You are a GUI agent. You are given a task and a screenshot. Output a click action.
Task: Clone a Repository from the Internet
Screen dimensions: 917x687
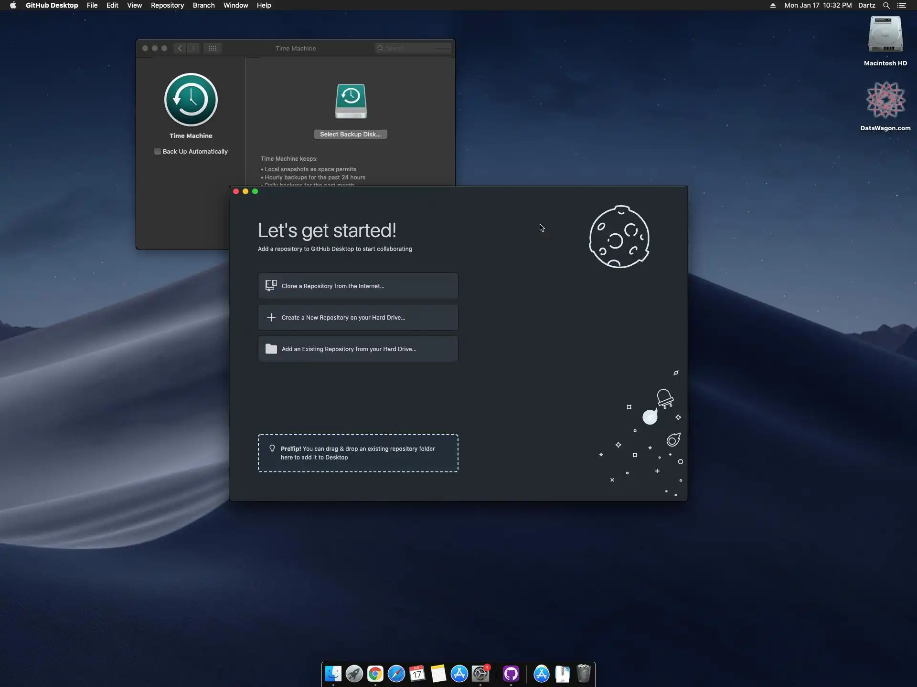pyautogui.click(x=358, y=286)
